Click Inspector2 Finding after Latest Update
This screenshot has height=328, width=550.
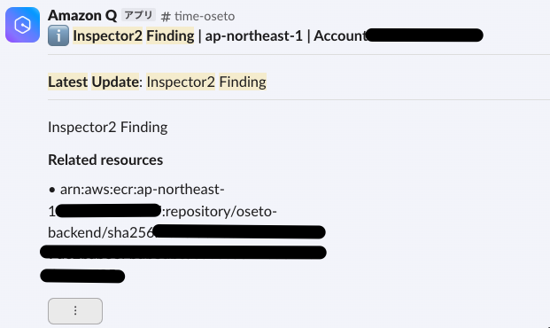[x=206, y=82]
